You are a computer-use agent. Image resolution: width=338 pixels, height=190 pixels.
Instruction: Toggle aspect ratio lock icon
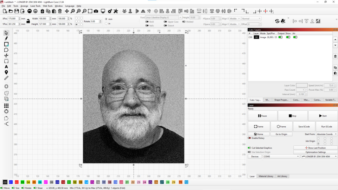tap(28, 21)
